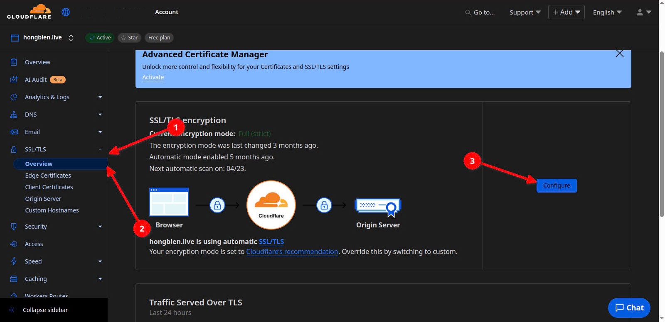Click the Cloudflare's recommendation link
This screenshot has width=665, height=322.
coord(292,251)
